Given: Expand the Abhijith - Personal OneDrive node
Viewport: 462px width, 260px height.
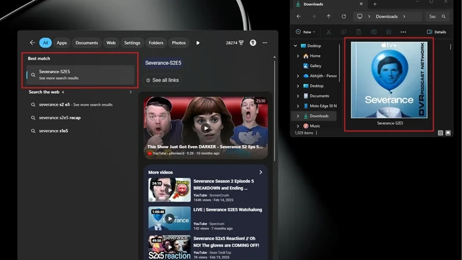Looking at the screenshot, I should point(297,76).
